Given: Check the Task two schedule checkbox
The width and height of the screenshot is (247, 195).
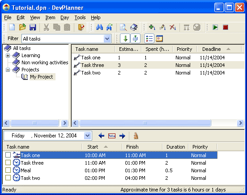Looking at the screenshot, I should click(8, 178).
